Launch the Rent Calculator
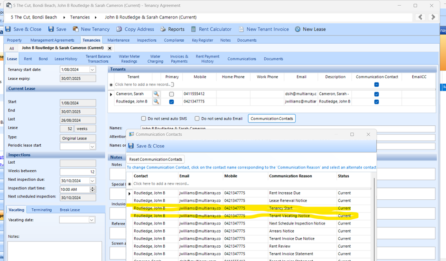Image resolution: width=446 pixels, height=261 pixels. click(194, 29)
